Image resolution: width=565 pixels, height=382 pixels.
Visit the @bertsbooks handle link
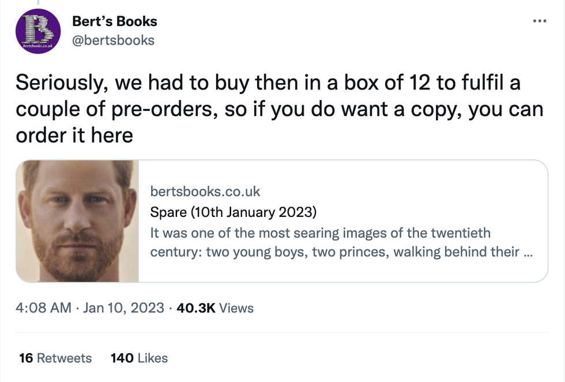113,40
